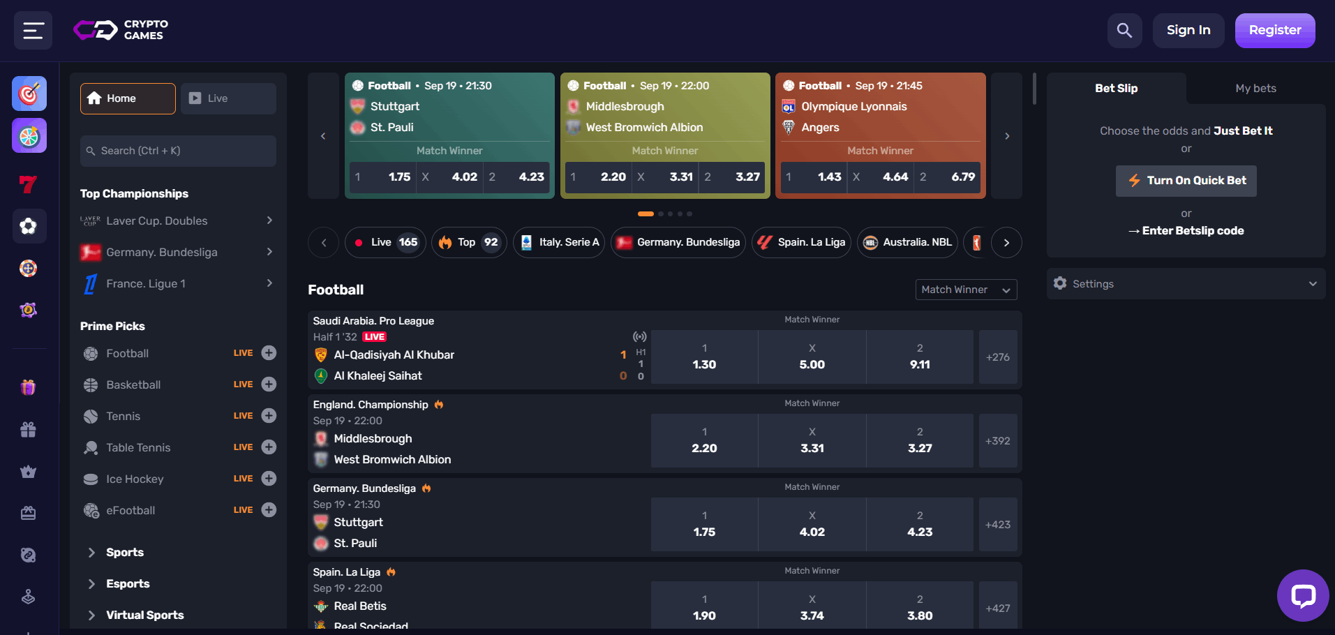Select the Home tab
1335x635 pixels.
(128, 98)
